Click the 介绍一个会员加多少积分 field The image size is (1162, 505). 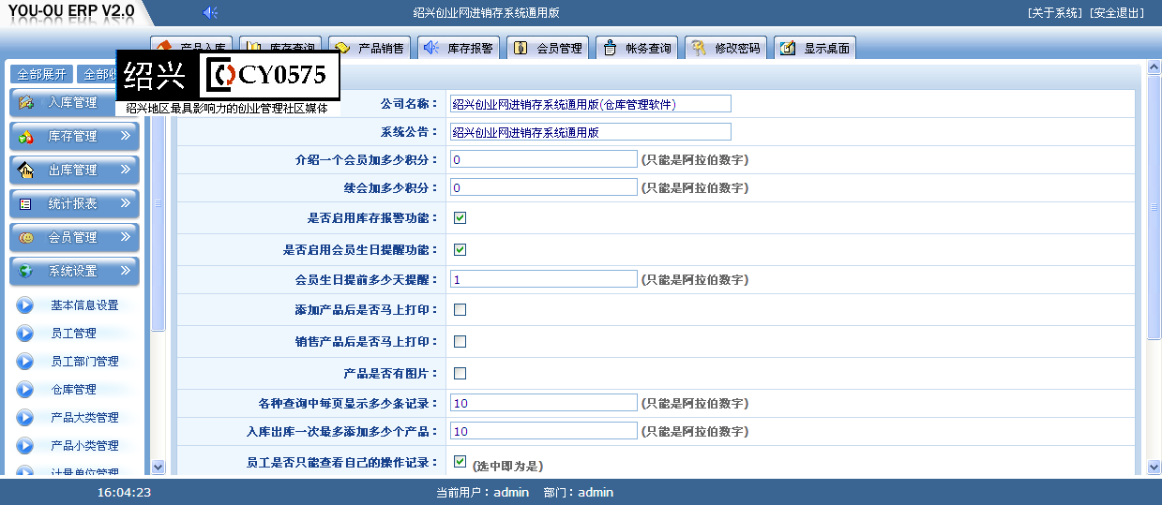pyautogui.click(x=544, y=159)
